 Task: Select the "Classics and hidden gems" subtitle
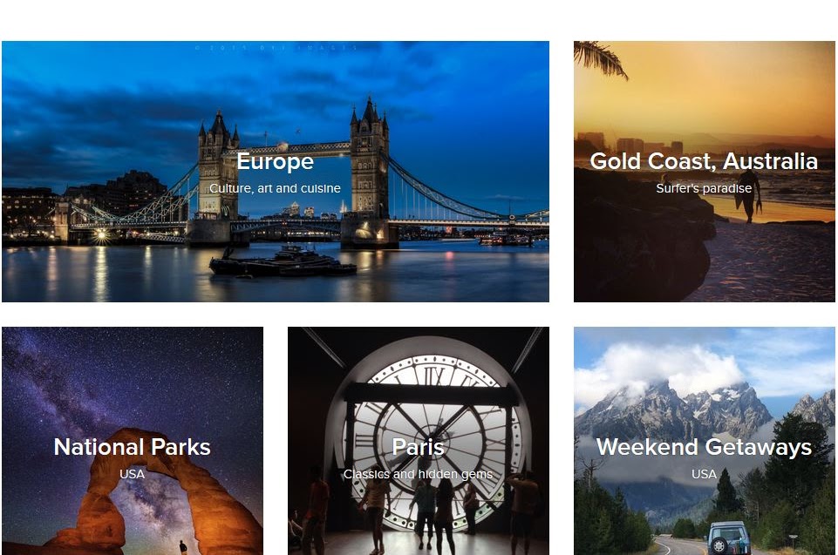[x=418, y=474]
